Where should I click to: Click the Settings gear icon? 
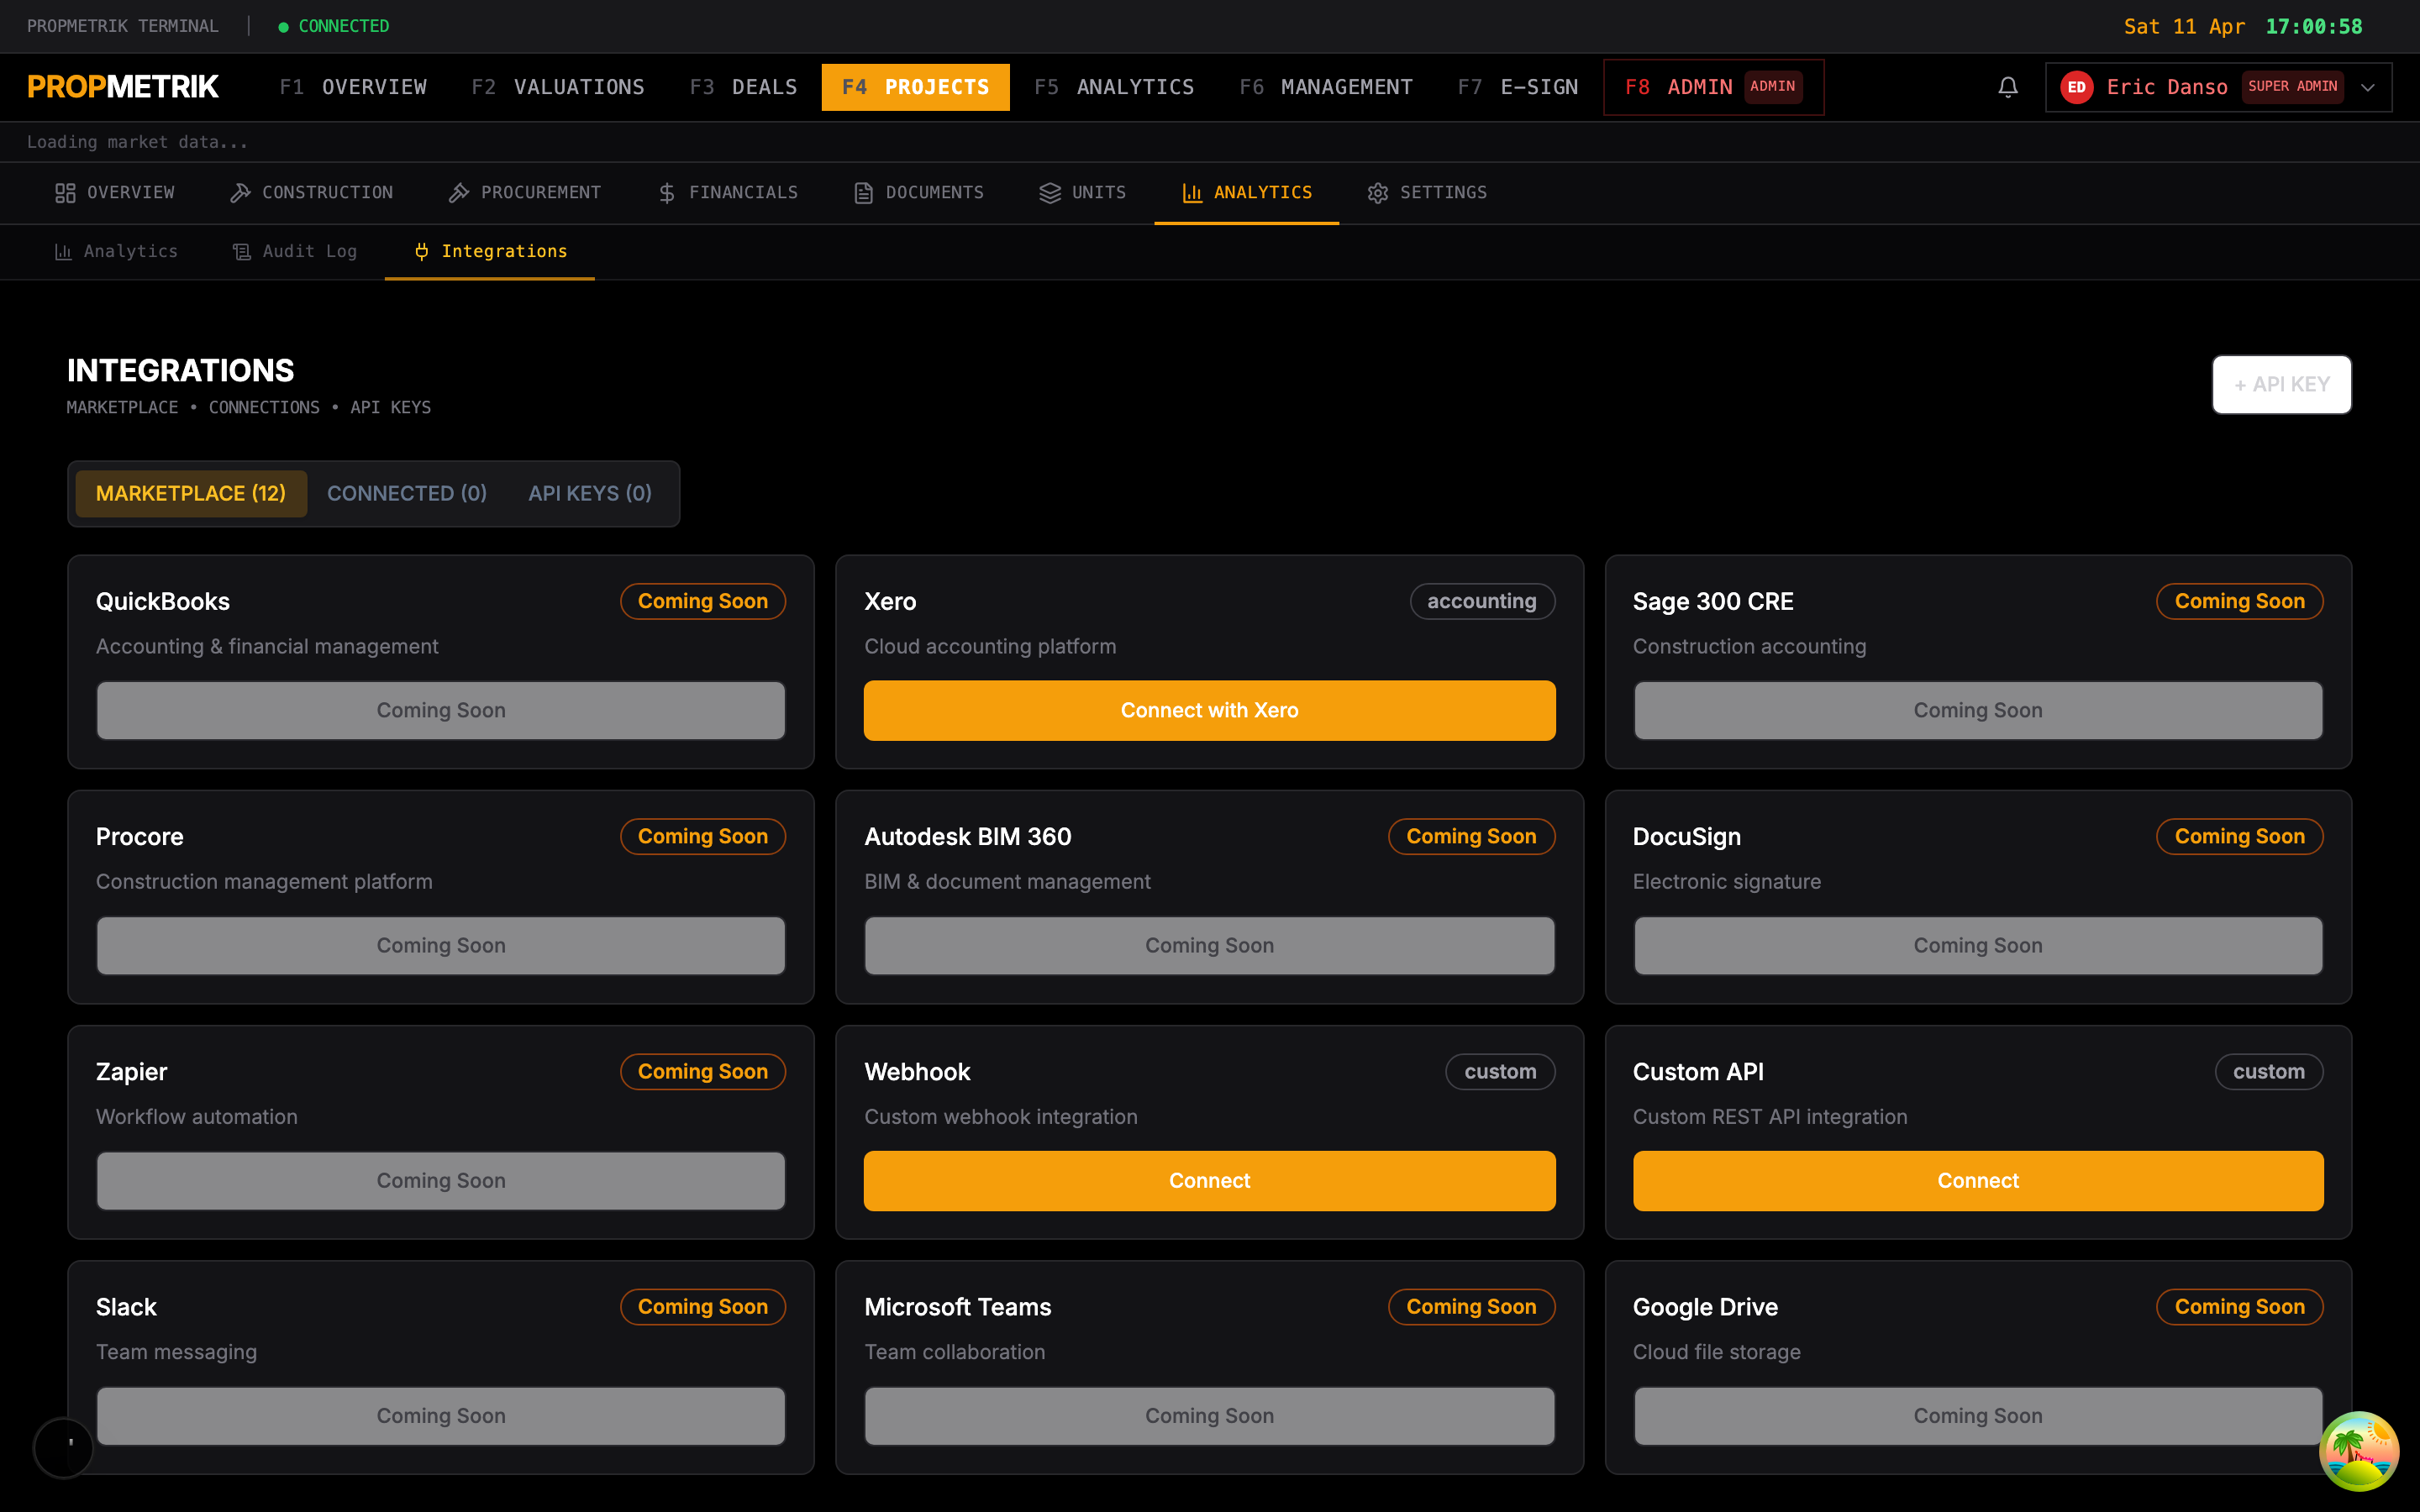point(1378,193)
